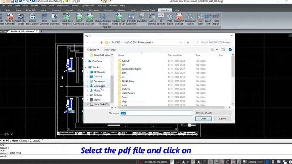Viewport: 292px width, 164px height.
Task: Launch the PCD Import tool
Action: pos(170,19)
